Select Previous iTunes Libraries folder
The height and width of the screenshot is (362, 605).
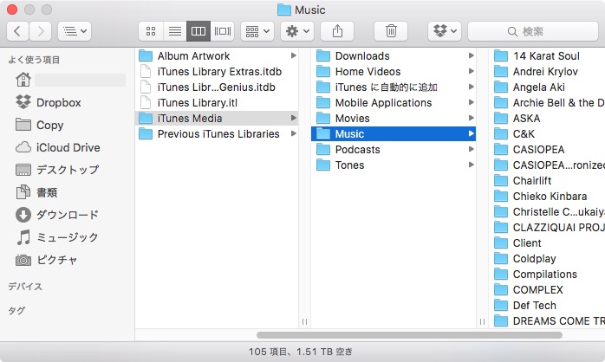point(217,133)
